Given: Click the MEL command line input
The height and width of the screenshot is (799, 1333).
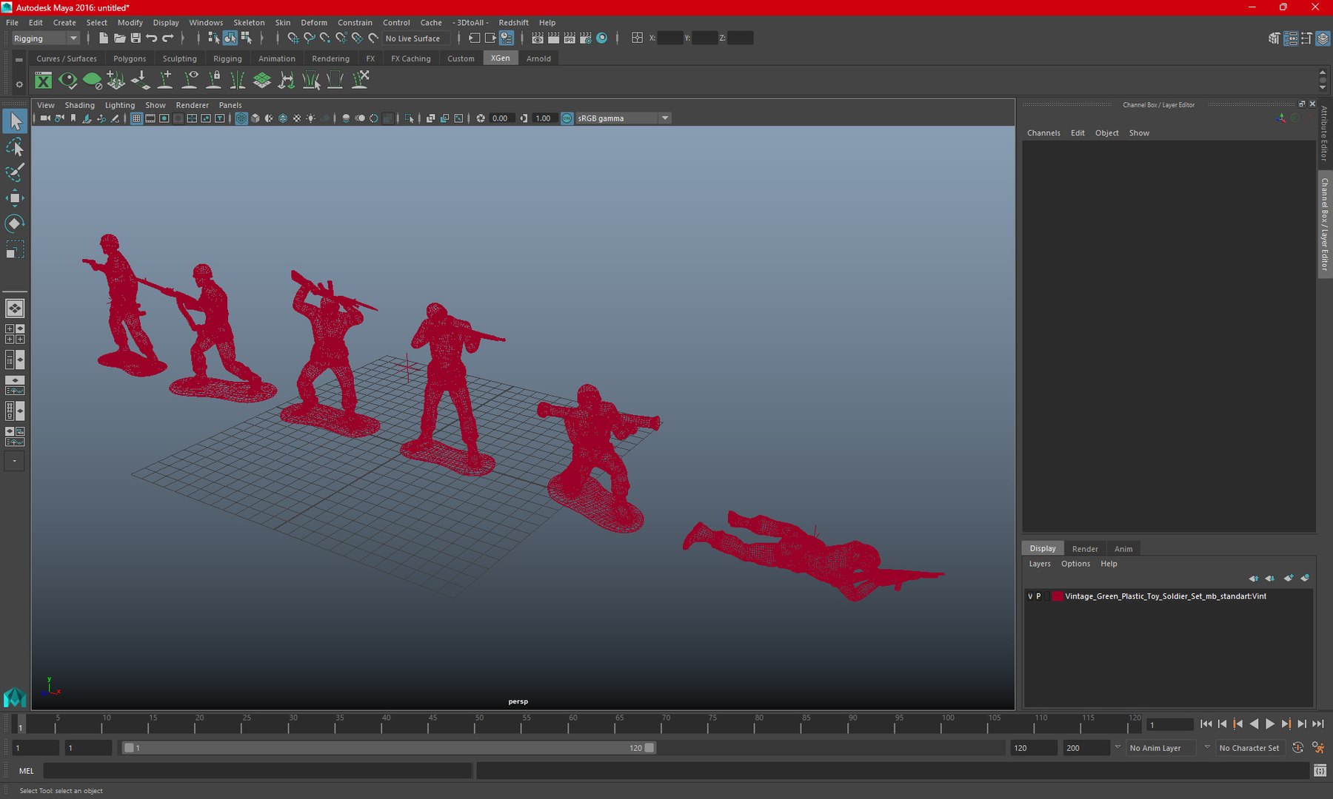Looking at the screenshot, I should click(x=257, y=771).
